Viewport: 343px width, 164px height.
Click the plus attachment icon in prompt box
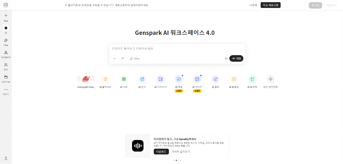coord(115,58)
